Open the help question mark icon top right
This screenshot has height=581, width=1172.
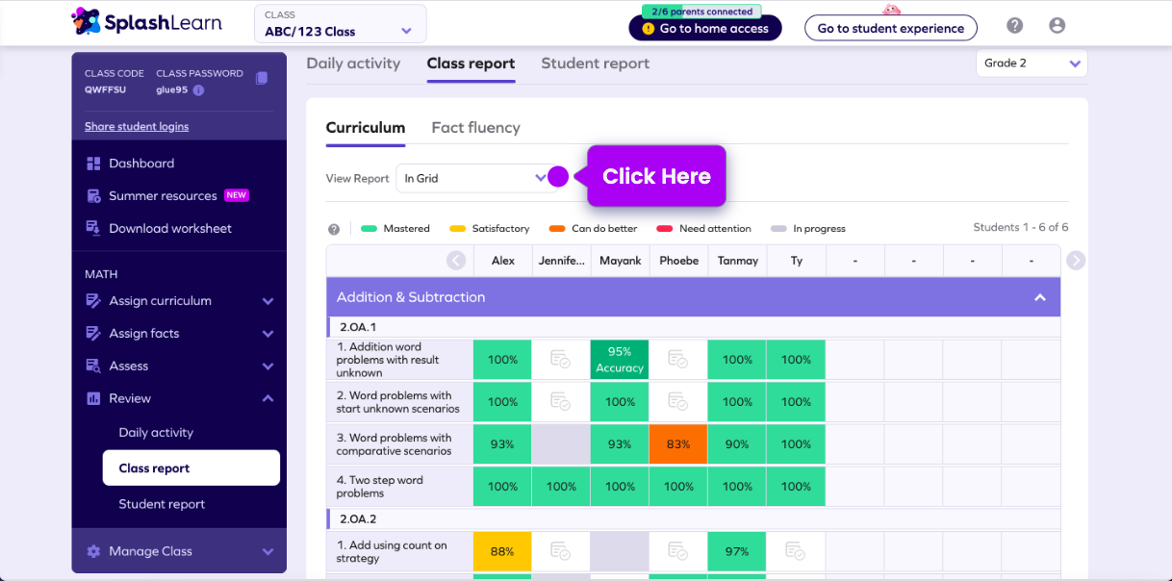point(1014,26)
